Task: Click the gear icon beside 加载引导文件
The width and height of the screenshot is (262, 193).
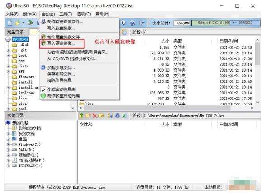Action: [43, 67]
